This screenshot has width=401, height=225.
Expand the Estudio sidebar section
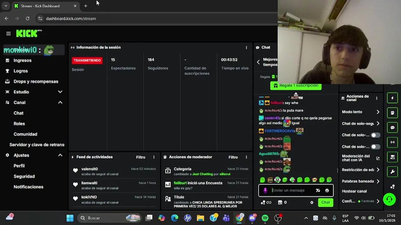60,92
